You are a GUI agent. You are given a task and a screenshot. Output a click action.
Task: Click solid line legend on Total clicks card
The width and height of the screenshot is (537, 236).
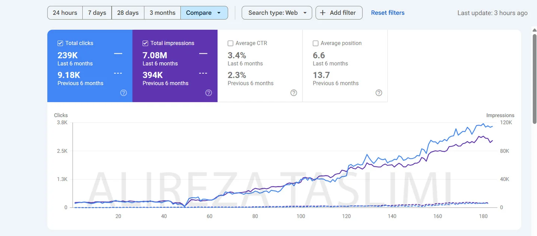[118, 54]
